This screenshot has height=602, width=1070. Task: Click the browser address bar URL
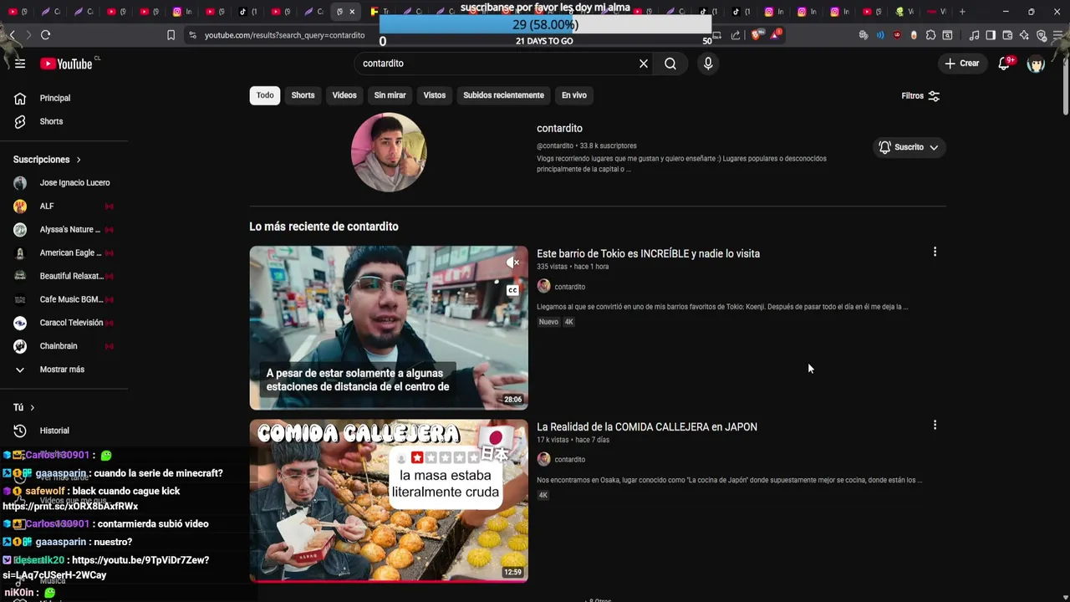[284, 35]
